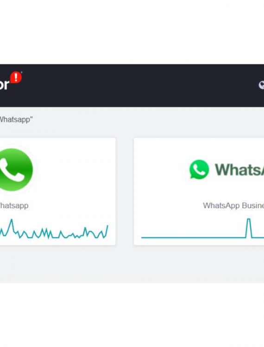Click the white handset inside Whatsapp logo
The width and height of the screenshot is (264, 347).
pyautogui.click(x=12, y=170)
